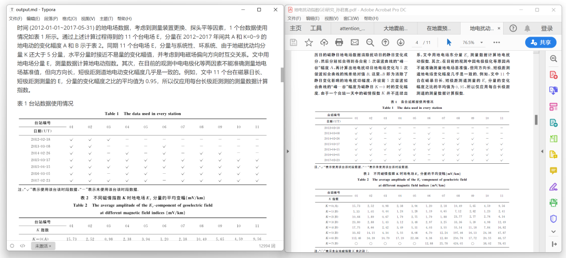The image size is (566, 258).
Task: Toggle source code mode in the Typora status bar
Action: tap(23, 246)
